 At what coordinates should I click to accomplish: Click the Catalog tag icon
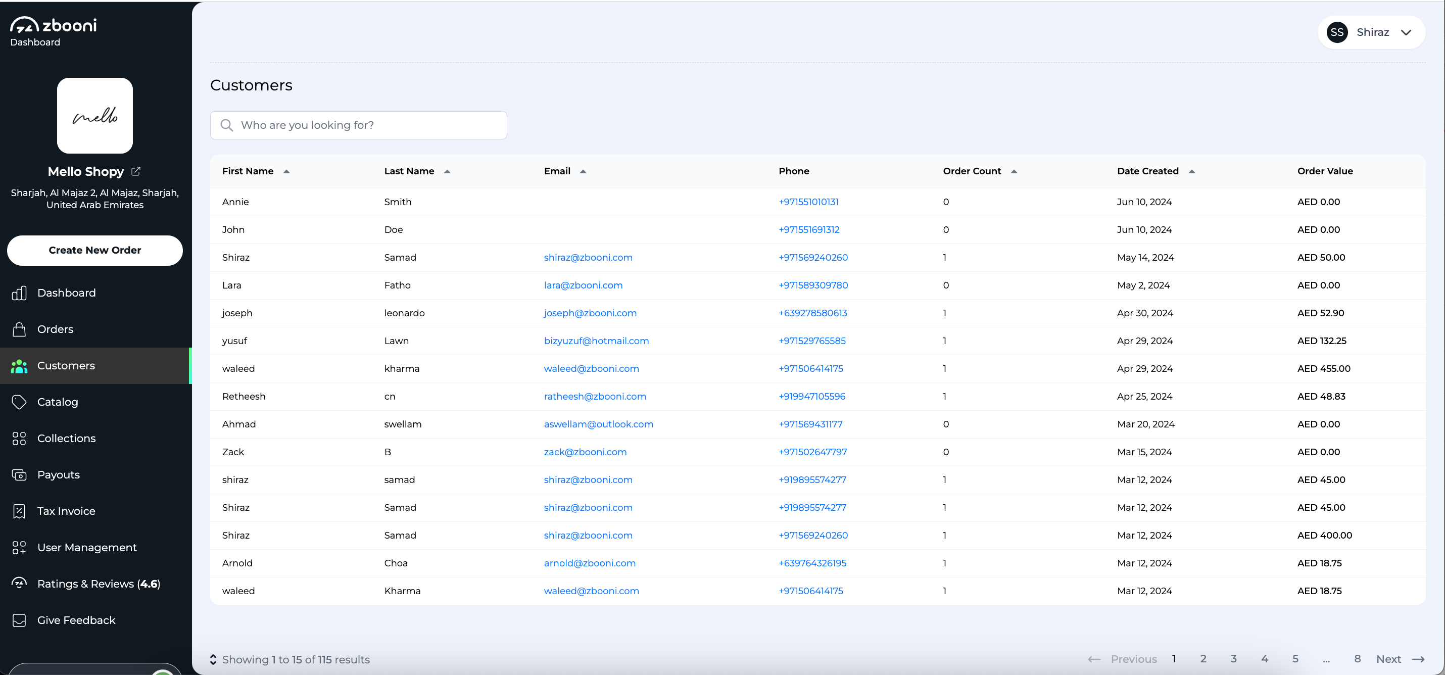(19, 402)
